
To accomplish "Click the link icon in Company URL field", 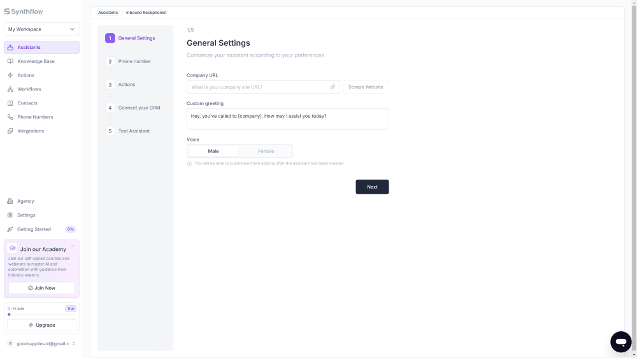I will (x=333, y=87).
